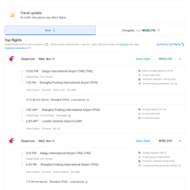This screenshot has height=190, width=190.
Task: Click the China Eastern logo on the first flight
Action: point(12,59)
